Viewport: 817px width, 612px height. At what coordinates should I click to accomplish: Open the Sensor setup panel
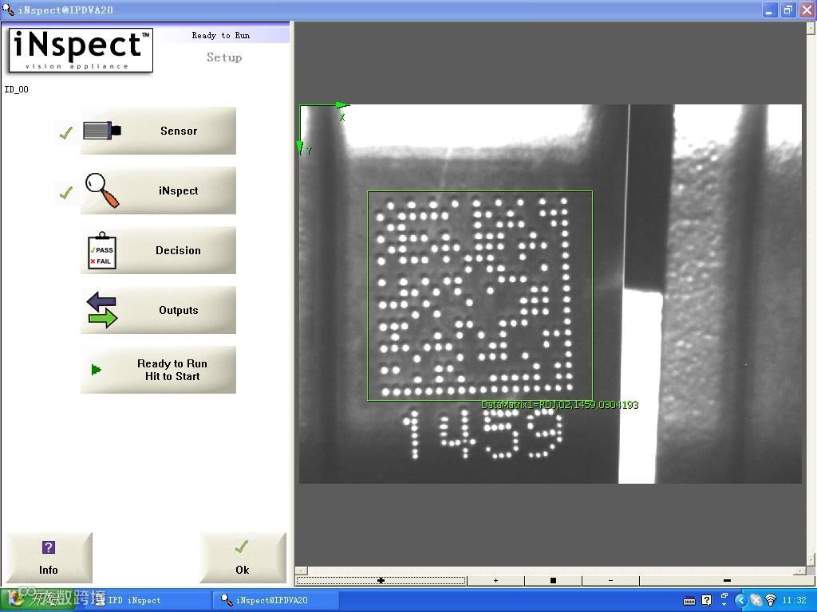coord(158,131)
